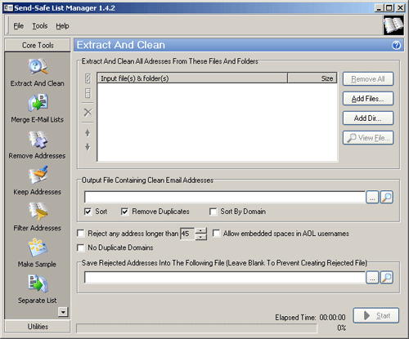Enable Sort By Domain checkbox
Screen dimensions: 409x339
pyautogui.click(x=213, y=212)
